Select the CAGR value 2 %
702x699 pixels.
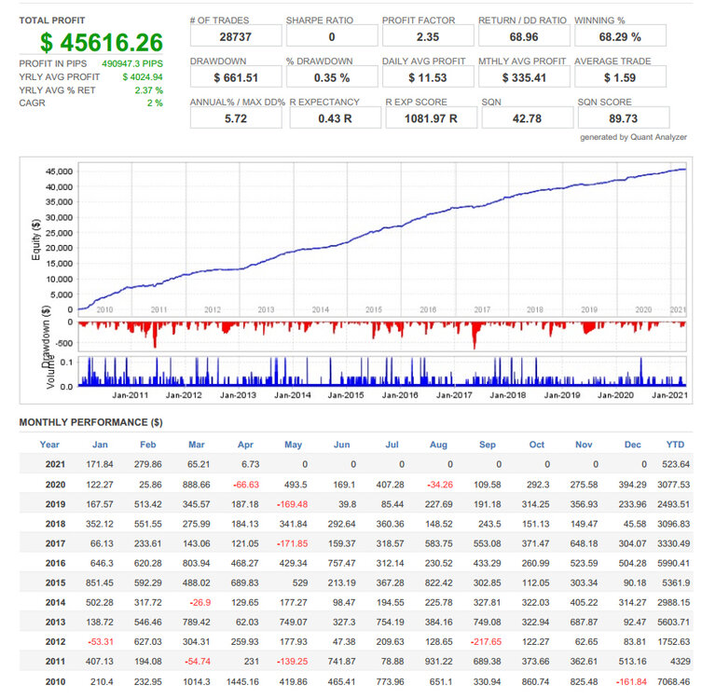click(x=155, y=103)
